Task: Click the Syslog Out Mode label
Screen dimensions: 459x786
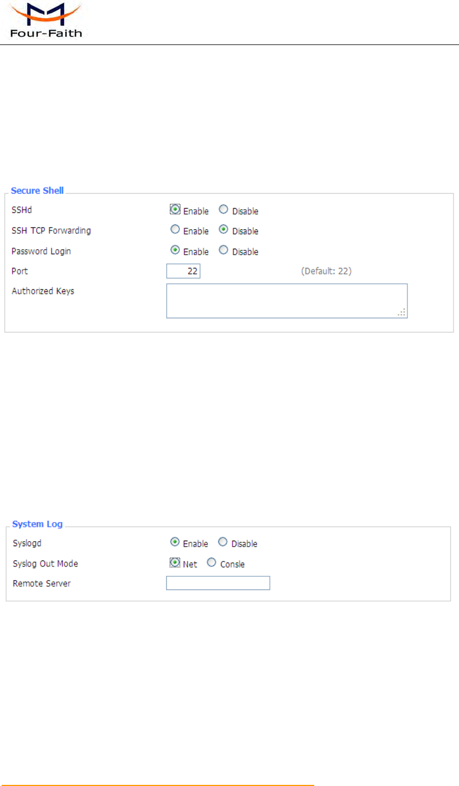Action: 41,563
